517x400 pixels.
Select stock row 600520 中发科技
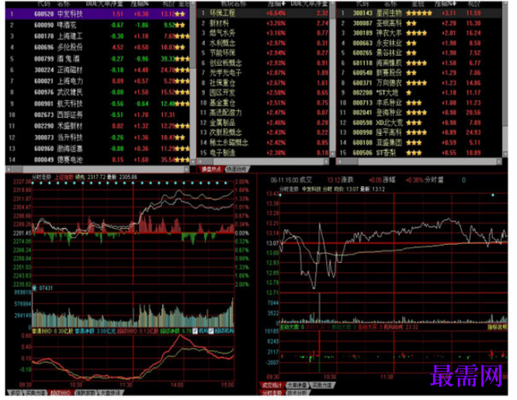(x=97, y=14)
